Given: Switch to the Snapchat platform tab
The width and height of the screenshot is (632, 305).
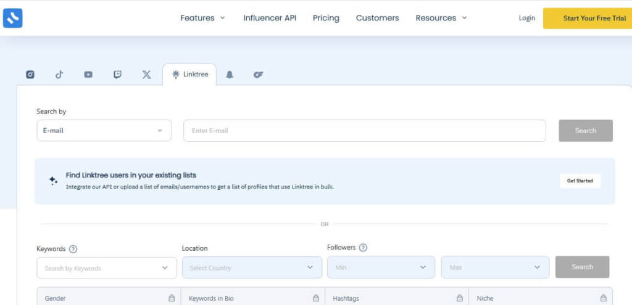Looking at the screenshot, I should tap(230, 75).
